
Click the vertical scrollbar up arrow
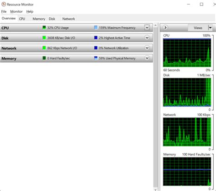pos(155,25)
